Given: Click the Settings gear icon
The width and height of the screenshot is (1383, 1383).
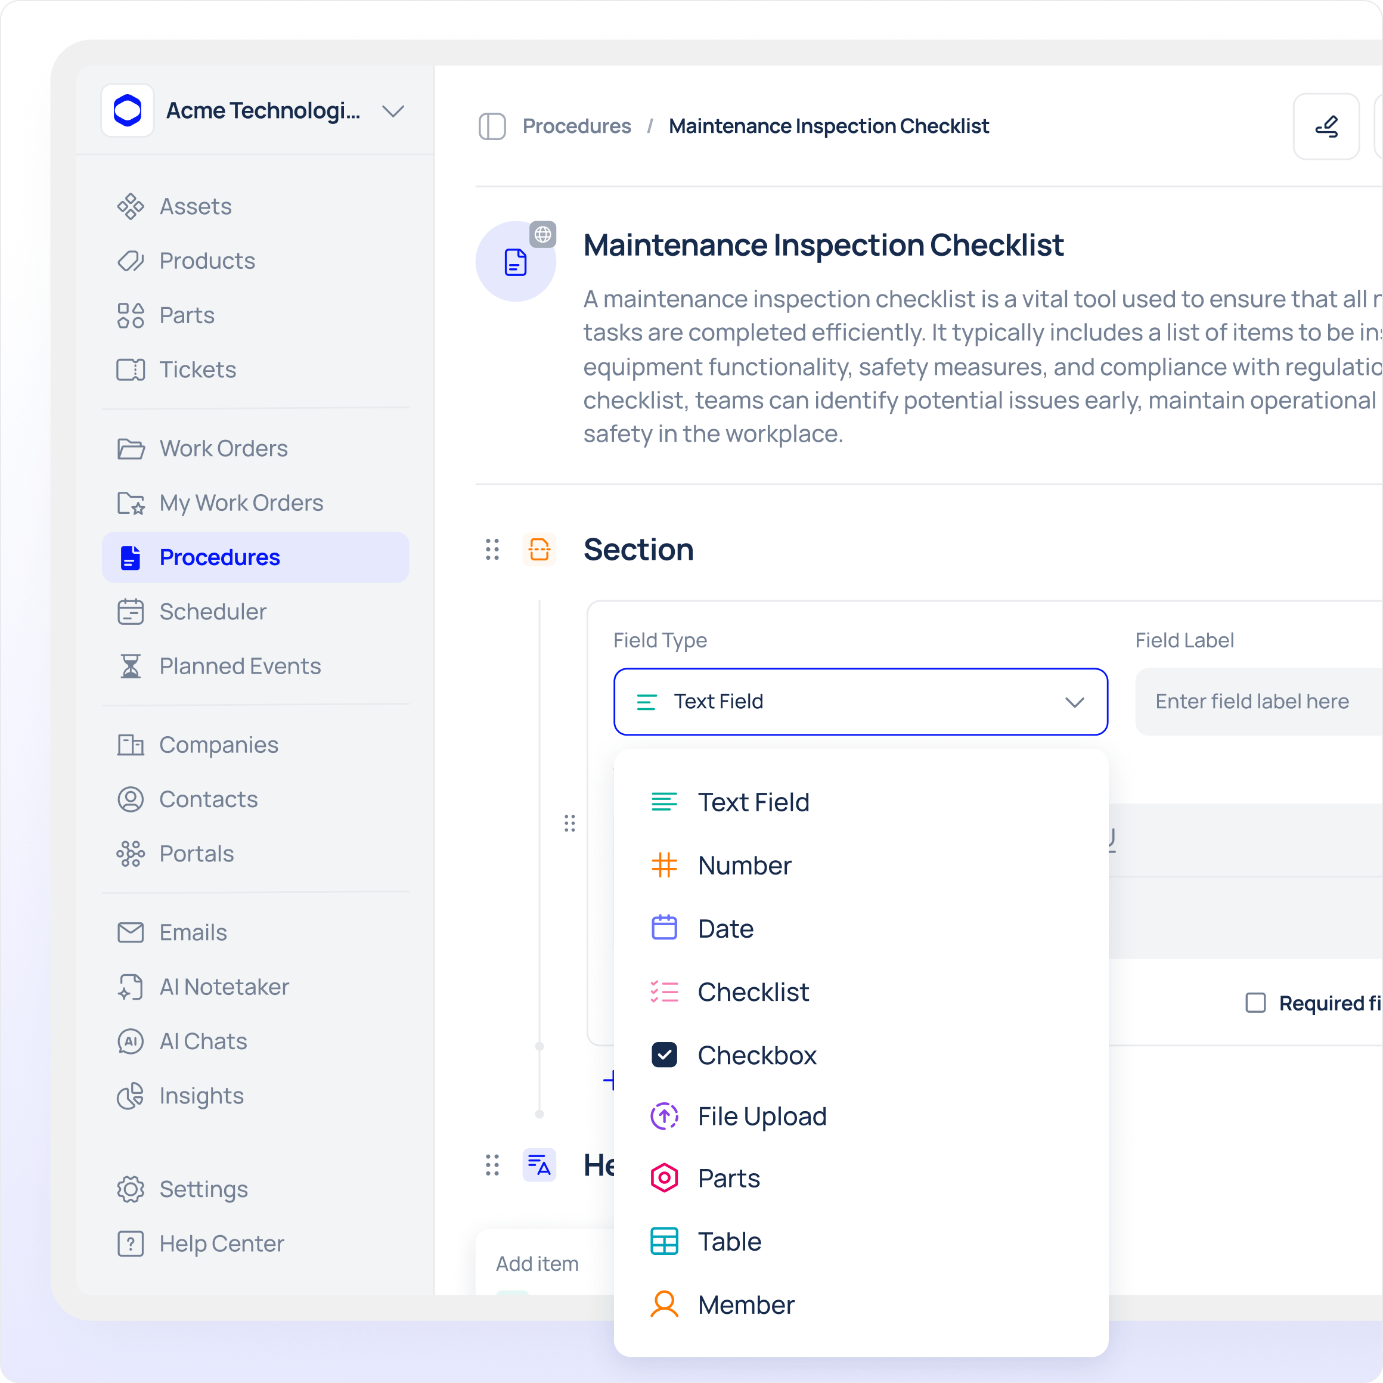Looking at the screenshot, I should tap(131, 1189).
